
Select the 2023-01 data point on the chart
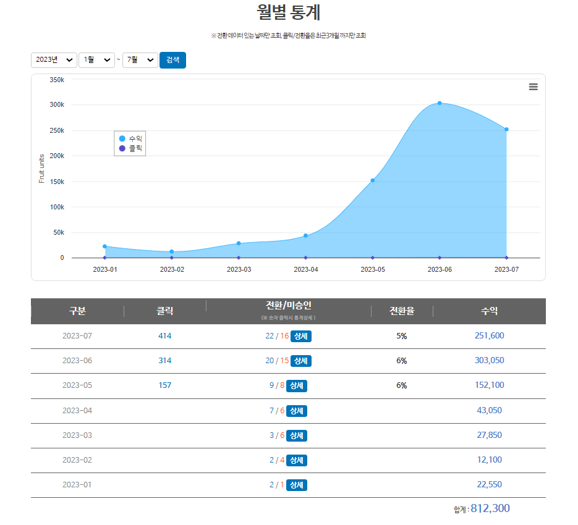[104, 246]
